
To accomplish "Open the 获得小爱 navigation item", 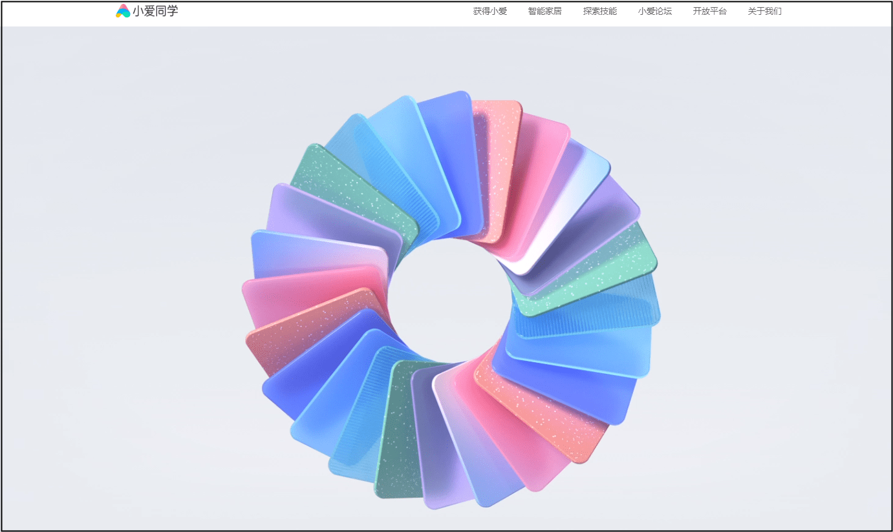I will click(x=490, y=11).
